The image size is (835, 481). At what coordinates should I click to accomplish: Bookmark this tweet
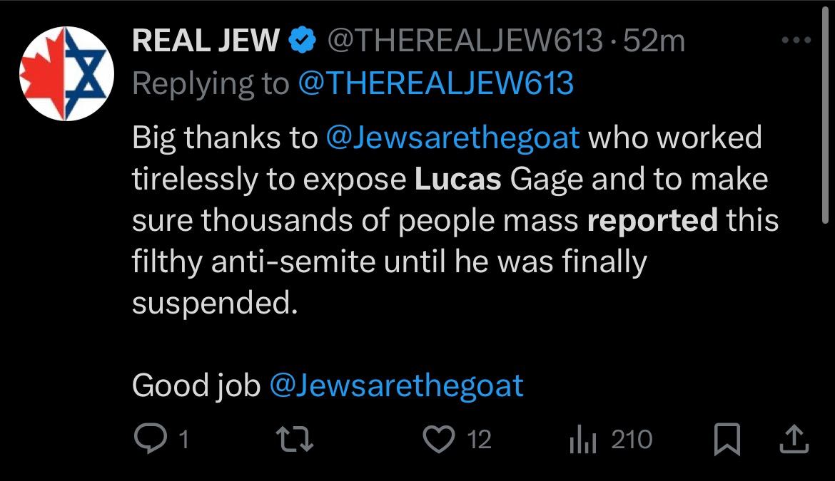tap(729, 439)
